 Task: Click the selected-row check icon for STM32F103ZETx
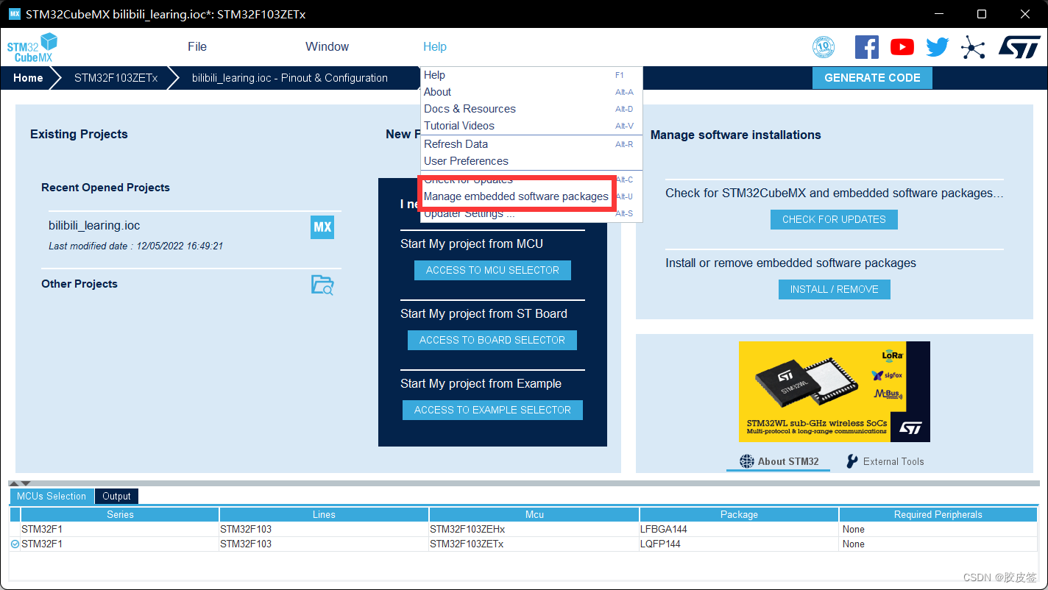pos(15,544)
